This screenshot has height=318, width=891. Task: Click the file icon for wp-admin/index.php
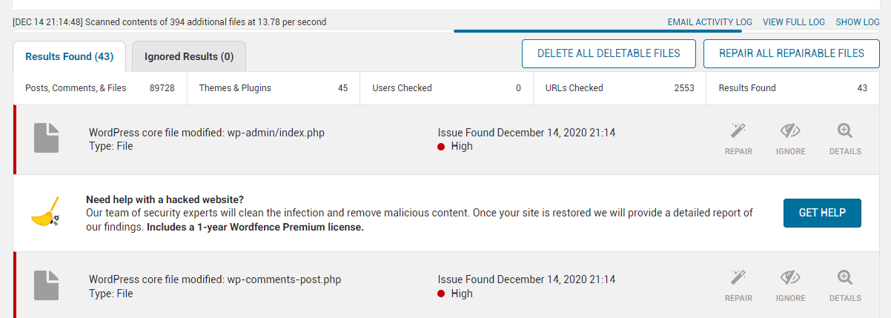[x=46, y=139]
